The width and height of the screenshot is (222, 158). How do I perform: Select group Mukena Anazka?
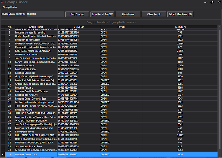(x=24, y=110)
